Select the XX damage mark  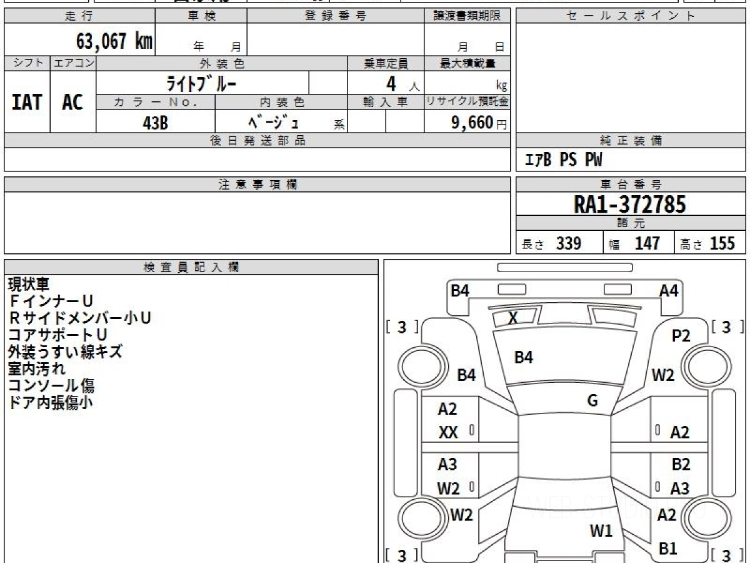(449, 432)
